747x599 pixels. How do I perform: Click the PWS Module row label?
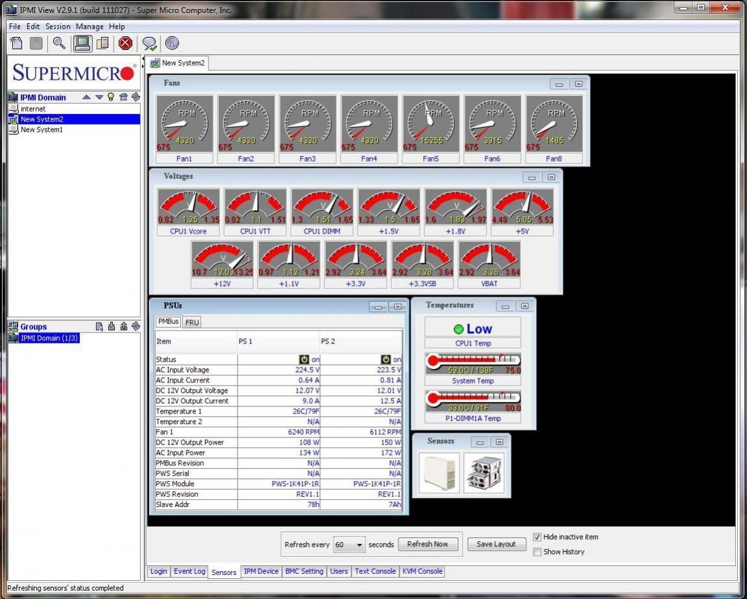175,484
